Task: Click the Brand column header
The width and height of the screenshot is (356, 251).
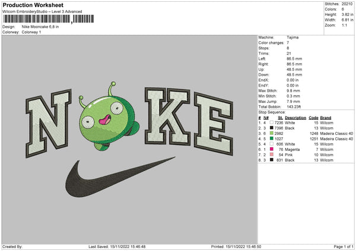Action: coord(326,118)
